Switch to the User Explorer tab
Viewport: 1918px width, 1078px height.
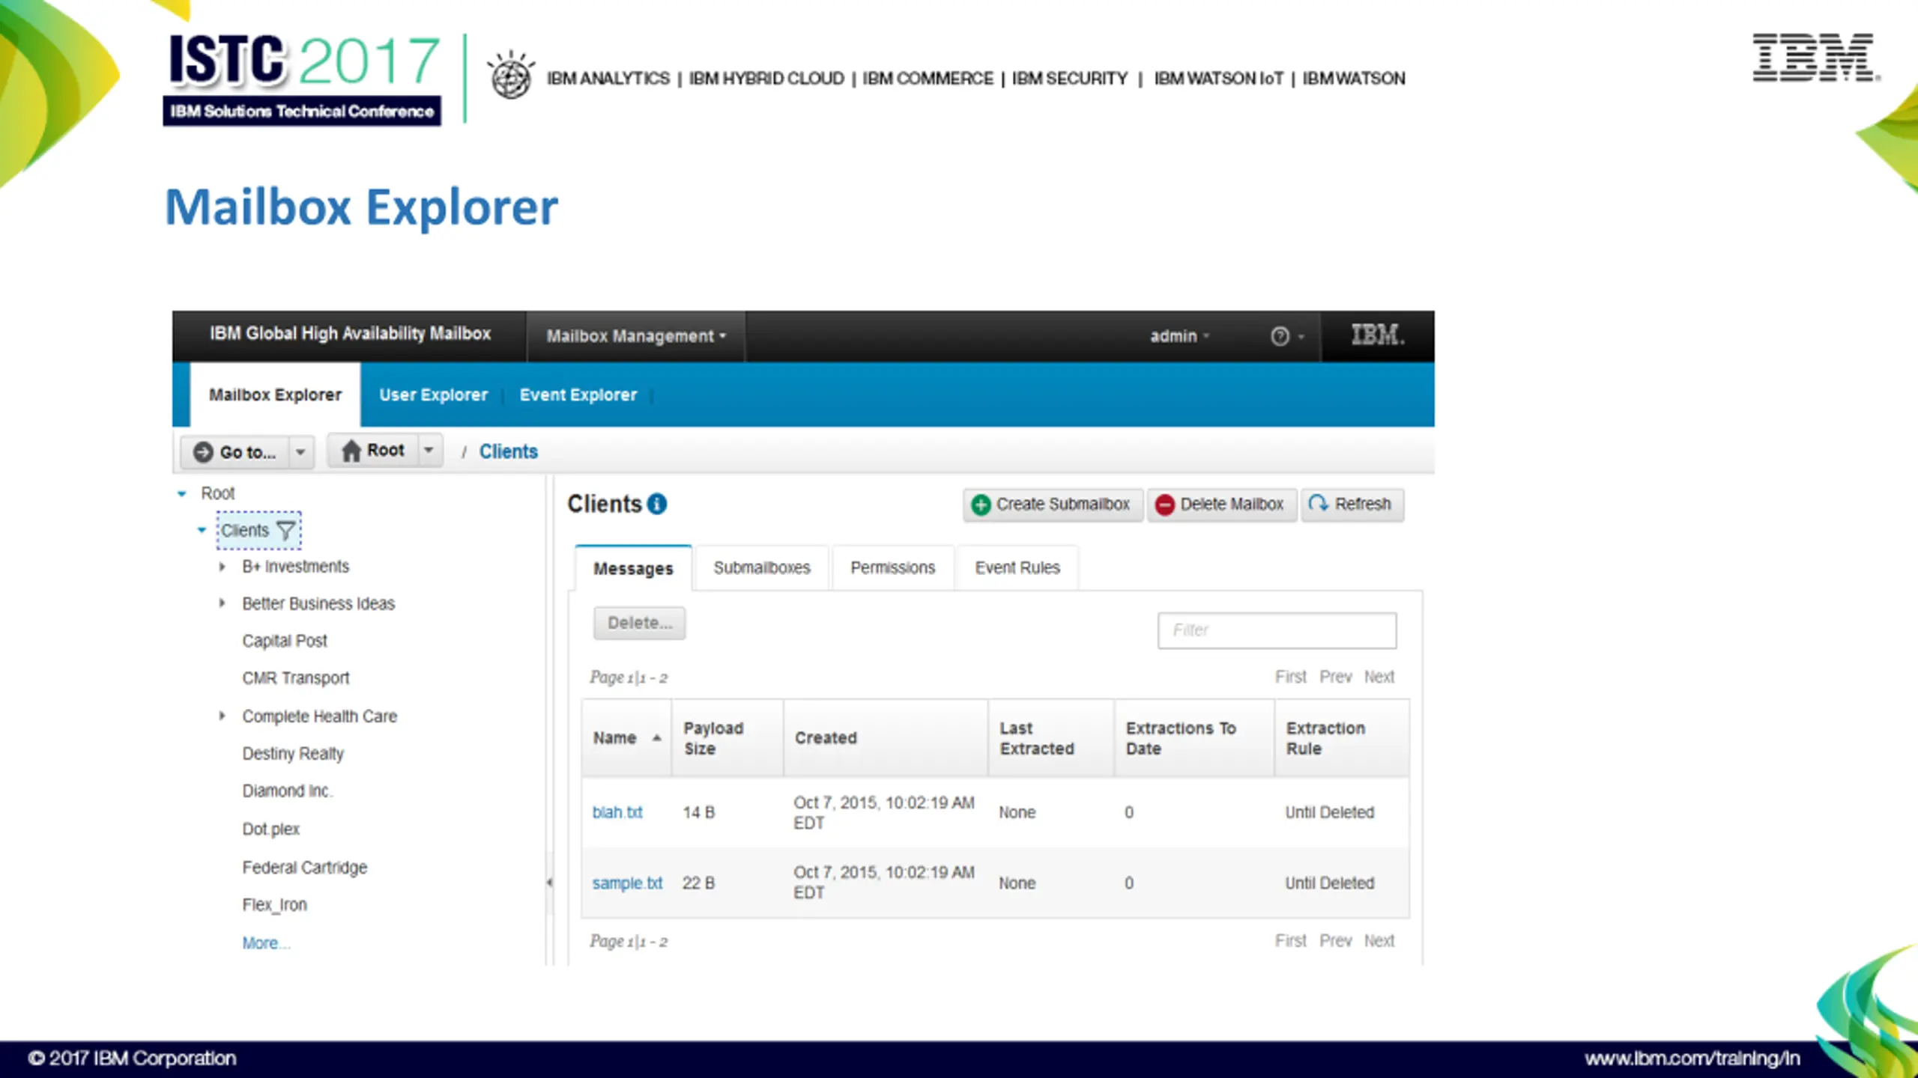coord(433,395)
